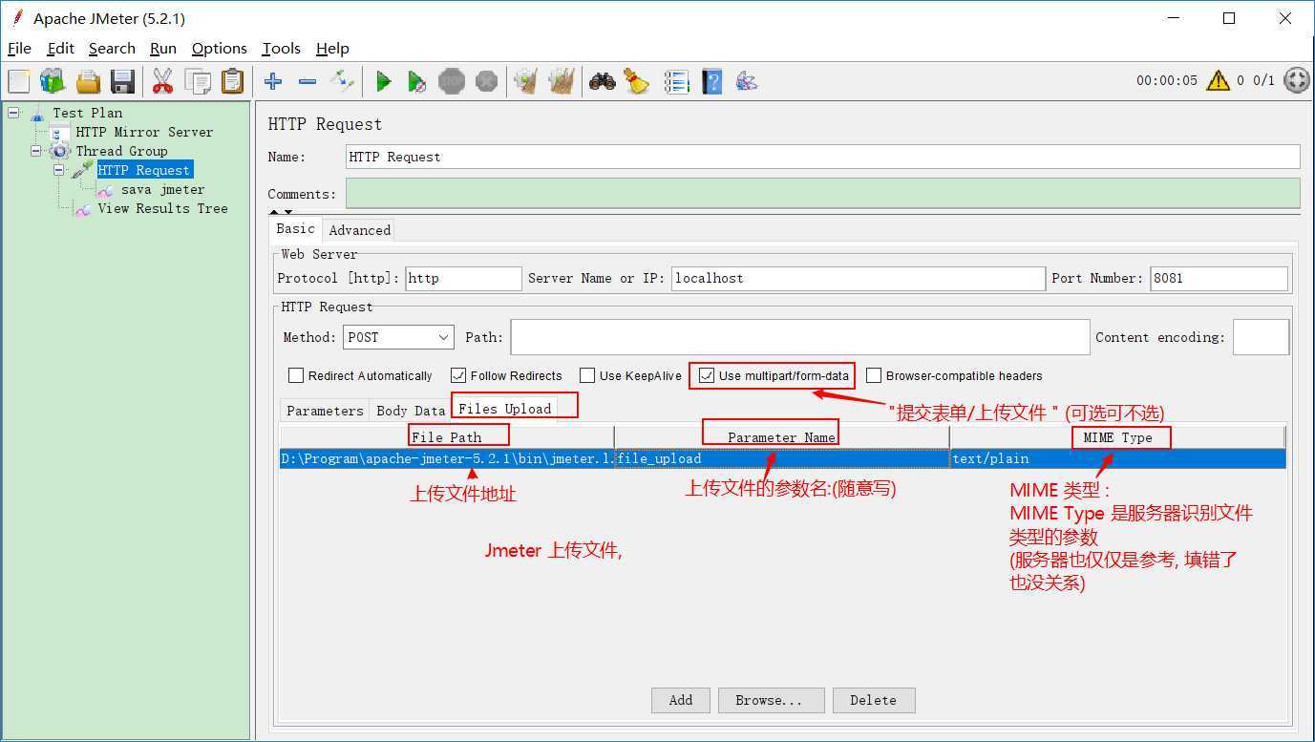The height and width of the screenshot is (742, 1315).
Task: Open Help with question mark book icon
Action: click(711, 81)
